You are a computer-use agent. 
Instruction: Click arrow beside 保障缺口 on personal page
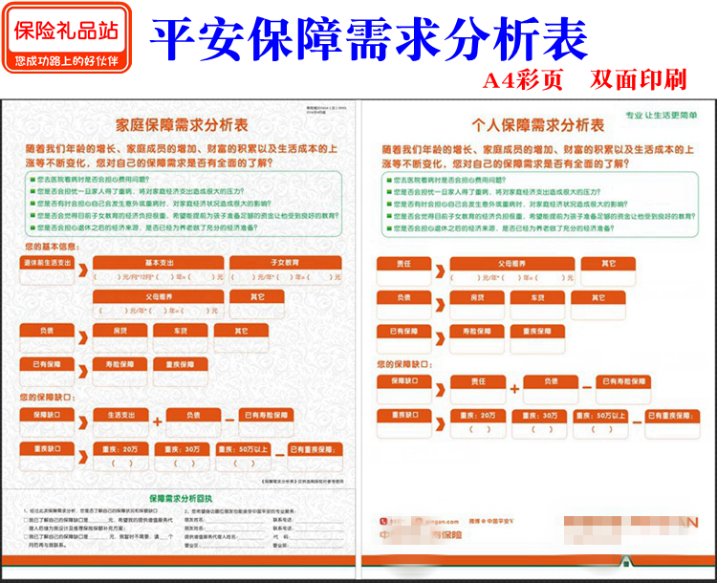coord(440,390)
